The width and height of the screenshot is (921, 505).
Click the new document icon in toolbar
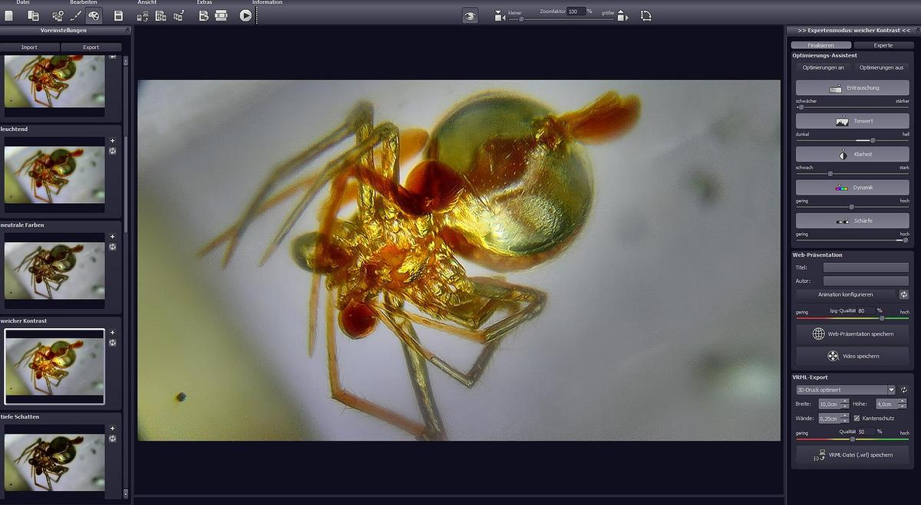tap(9, 15)
